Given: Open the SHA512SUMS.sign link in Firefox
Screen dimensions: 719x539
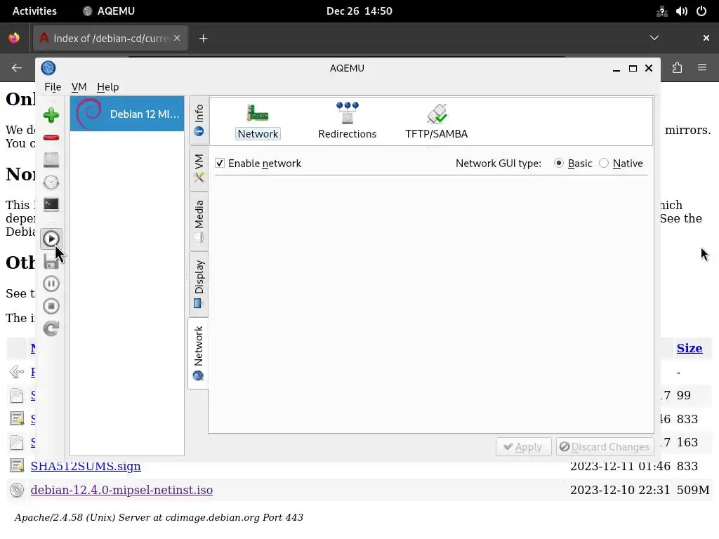Looking at the screenshot, I should [86, 466].
